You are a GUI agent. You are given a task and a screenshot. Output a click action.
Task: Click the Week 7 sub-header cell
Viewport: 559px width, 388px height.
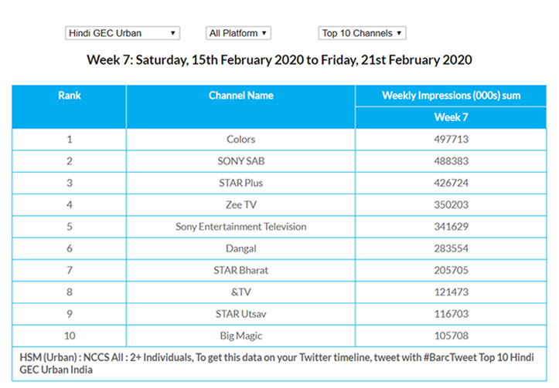point(451,118)
